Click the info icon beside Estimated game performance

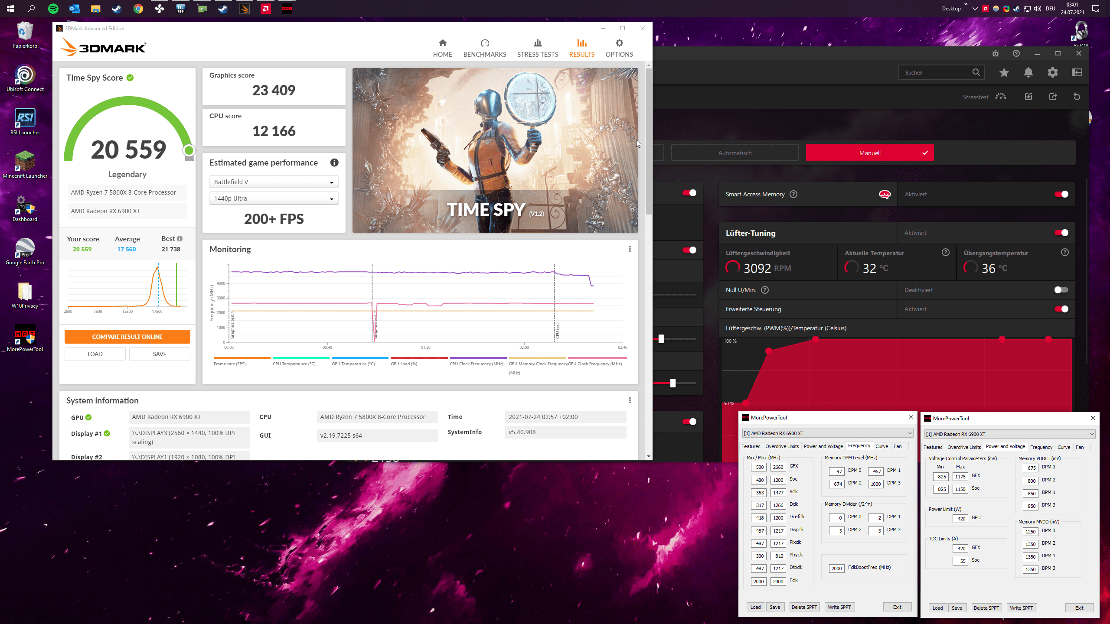334,162
